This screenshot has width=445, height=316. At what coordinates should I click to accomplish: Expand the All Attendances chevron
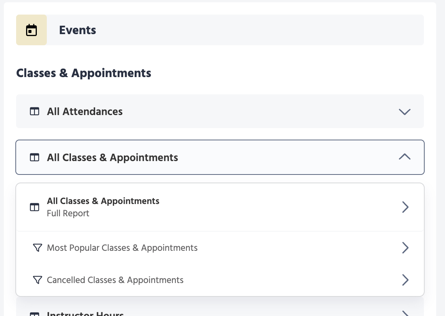click(x=405, y=112)
